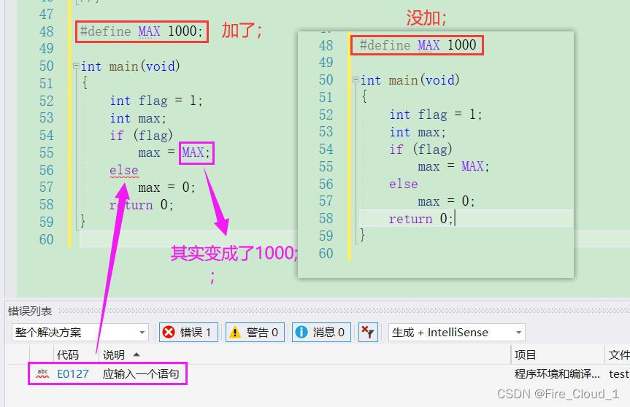The image size is (630, 407).
Task: Click 程序环境和编译 project cell
Action: point(557,374)
